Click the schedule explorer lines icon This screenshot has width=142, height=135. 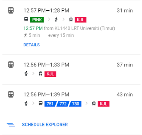pos(11,125)
